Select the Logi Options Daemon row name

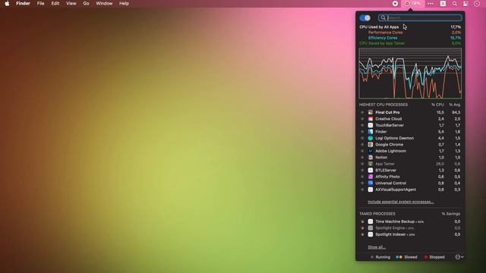395,138
